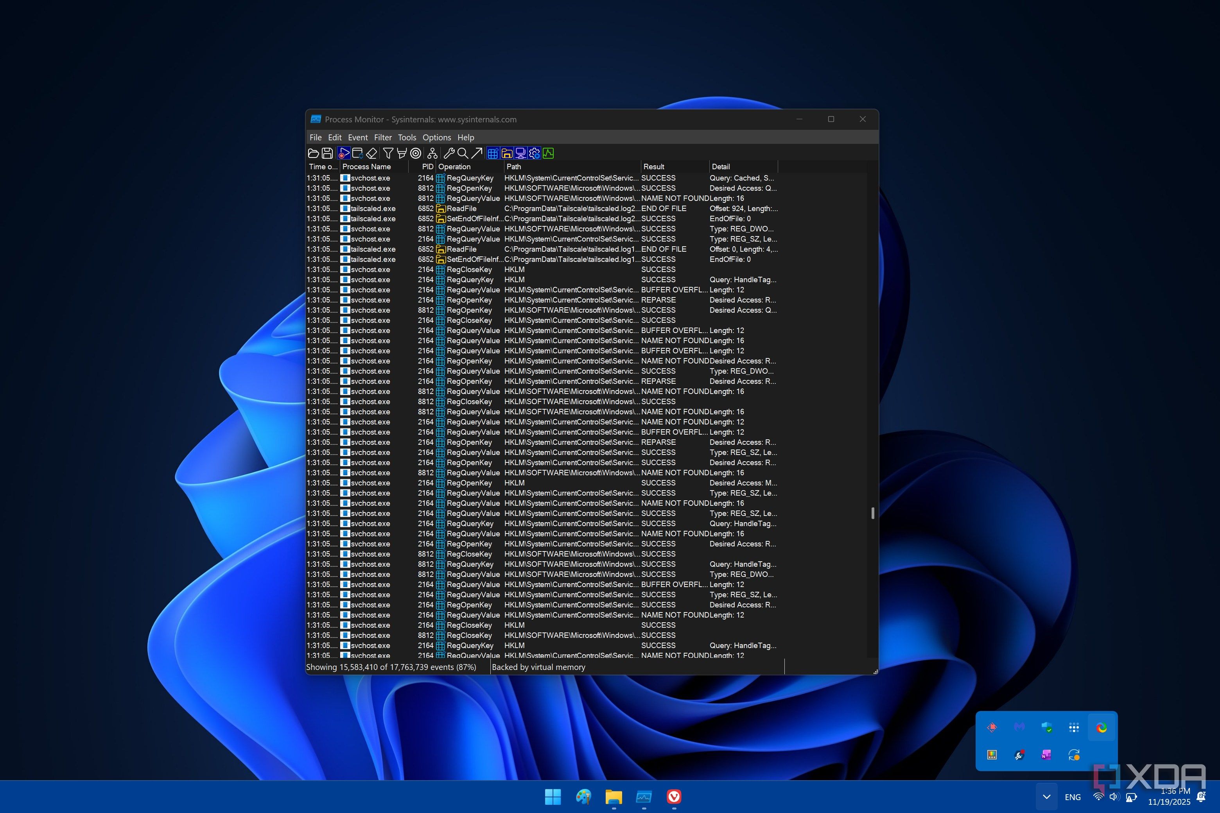Click the wrench tools toolbar icon

(449, 153)
